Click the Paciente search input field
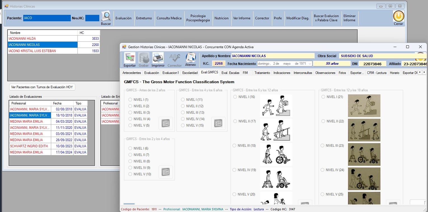This screenshot has height=212, width=428. 47,18
